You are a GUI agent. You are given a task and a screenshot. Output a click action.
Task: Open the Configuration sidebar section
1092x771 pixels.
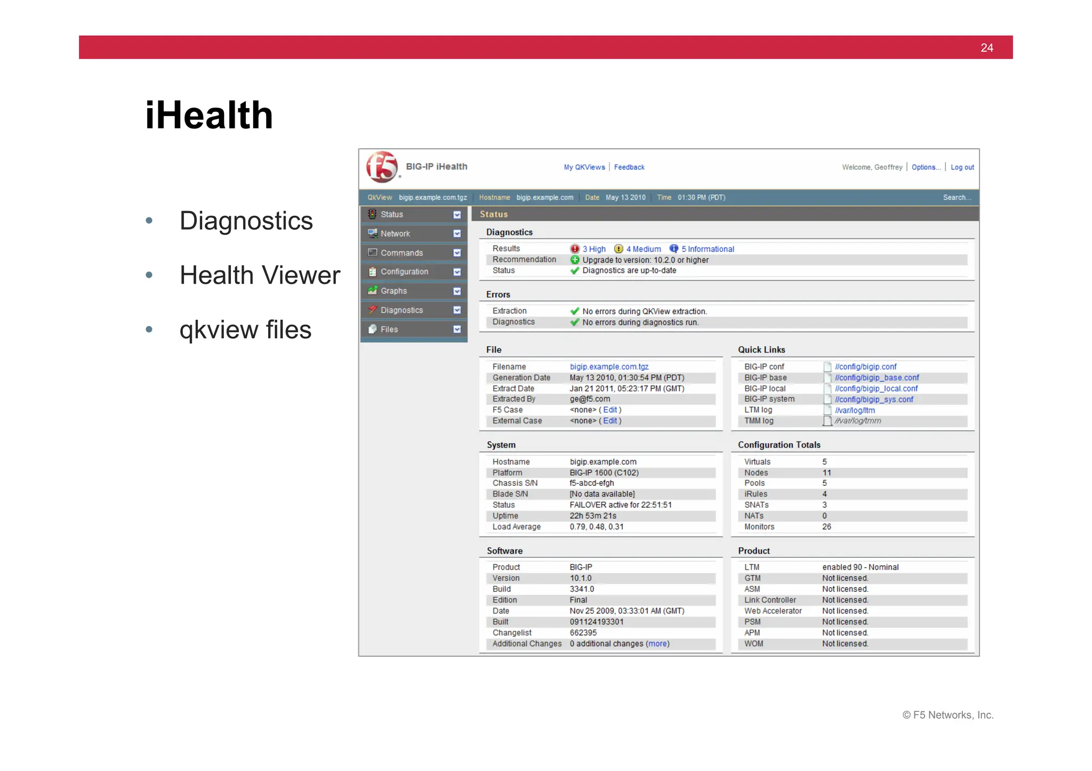point(414,272)
